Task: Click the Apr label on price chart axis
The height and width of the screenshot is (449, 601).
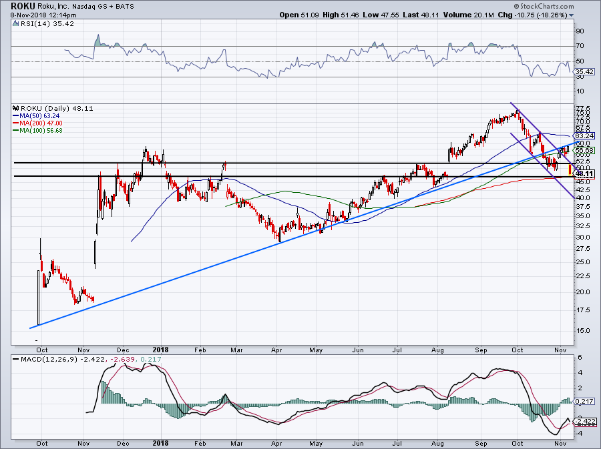Action: pos(276,350)
